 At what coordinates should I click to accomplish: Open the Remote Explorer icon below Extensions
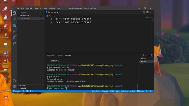click(x=14, y=43)
